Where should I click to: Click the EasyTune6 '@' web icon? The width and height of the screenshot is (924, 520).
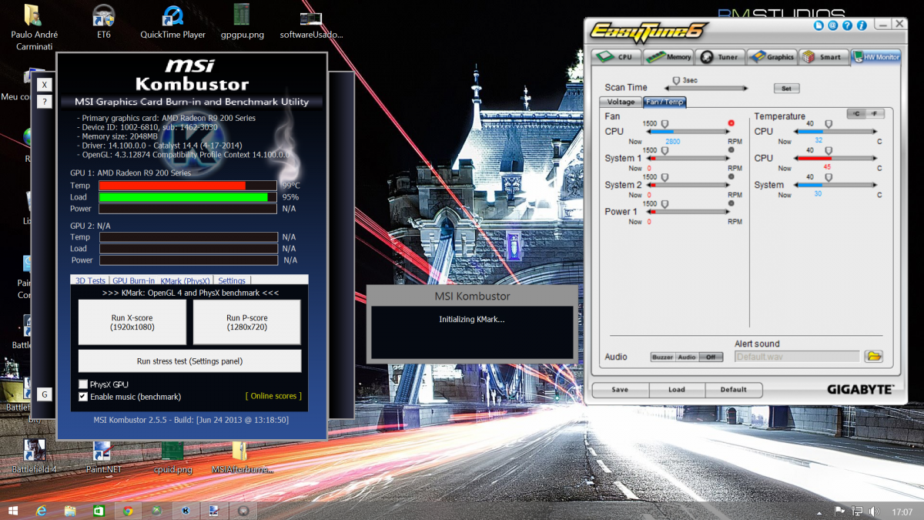coord(833,26)
